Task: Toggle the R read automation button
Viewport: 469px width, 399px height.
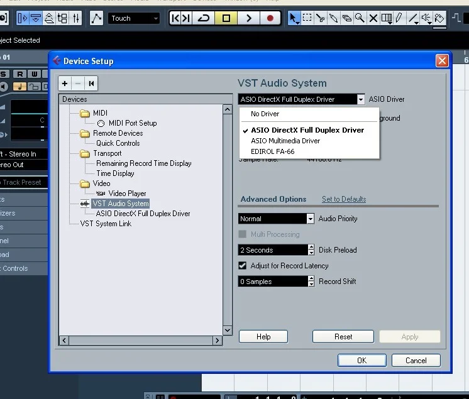Action: tap(19, 74)
